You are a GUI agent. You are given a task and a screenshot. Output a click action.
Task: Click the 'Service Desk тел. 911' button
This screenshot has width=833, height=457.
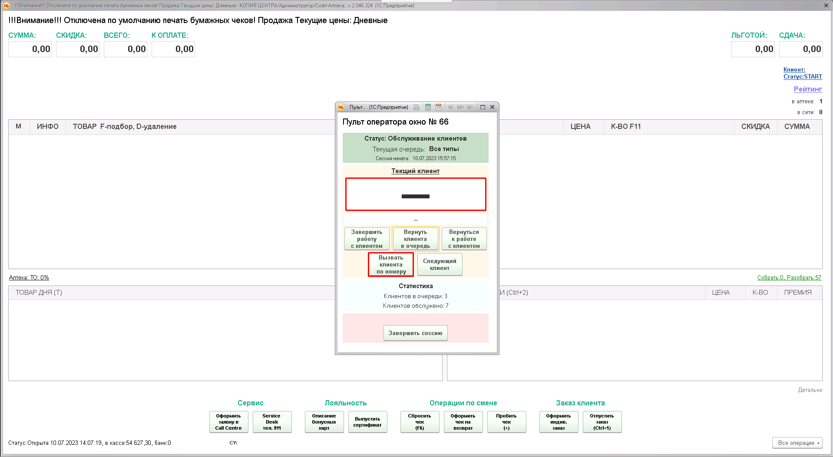272,421
